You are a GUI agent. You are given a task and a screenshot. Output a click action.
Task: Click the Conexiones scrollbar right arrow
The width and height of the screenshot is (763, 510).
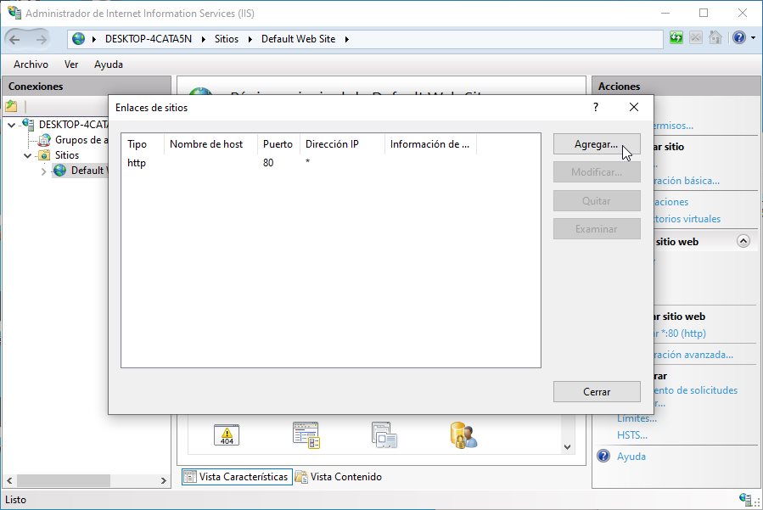click(x=164, y=480)
